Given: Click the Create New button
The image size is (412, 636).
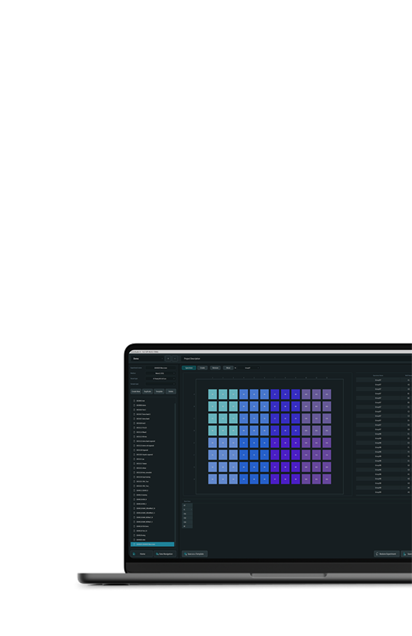Looking at the screenshot, I should click(x=136, y=391).
